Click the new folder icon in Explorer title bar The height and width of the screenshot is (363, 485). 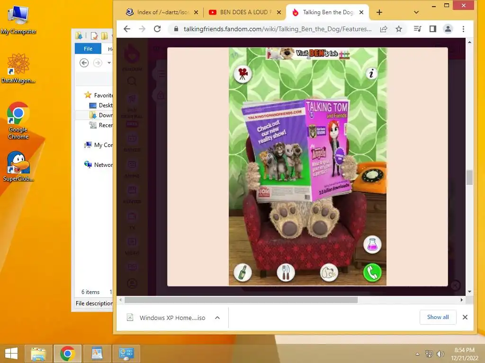tap(104, 36)
